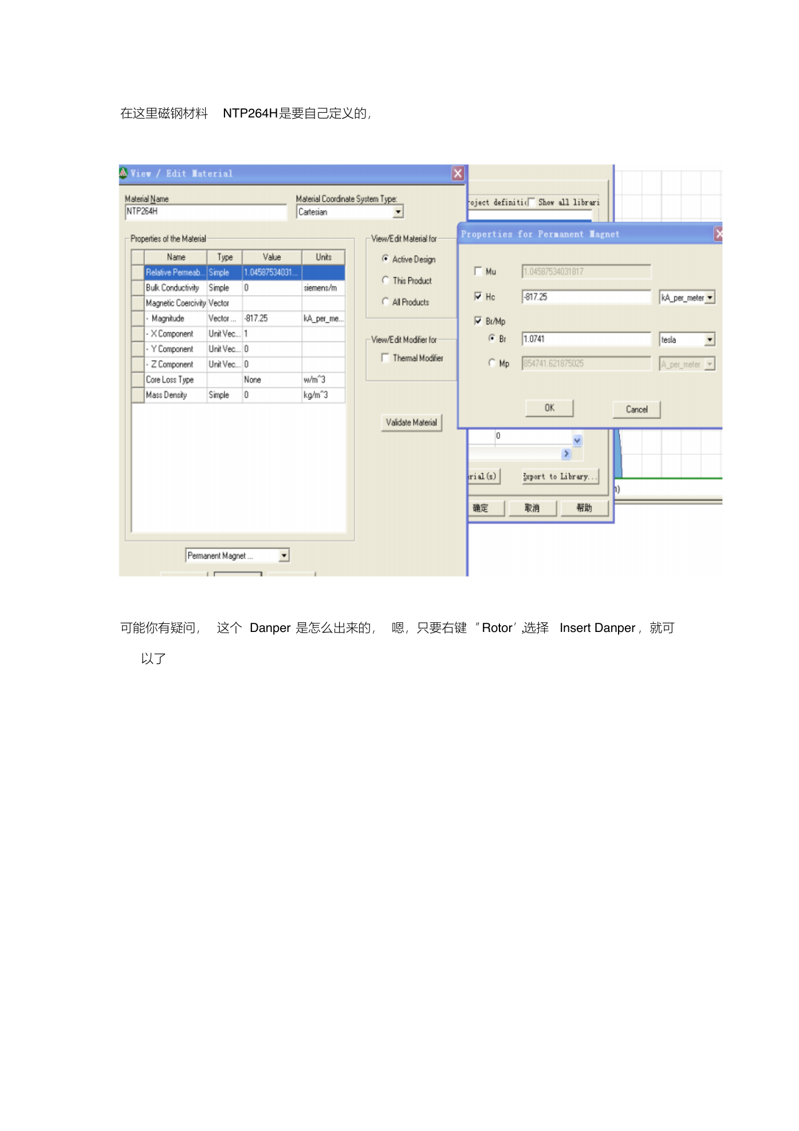The height and width of the screenshot is (1131, 799).
Task: Select the Y Component row
Action: 238,349
